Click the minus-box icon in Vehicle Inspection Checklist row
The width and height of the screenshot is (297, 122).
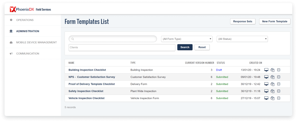[x=279, y=98]
